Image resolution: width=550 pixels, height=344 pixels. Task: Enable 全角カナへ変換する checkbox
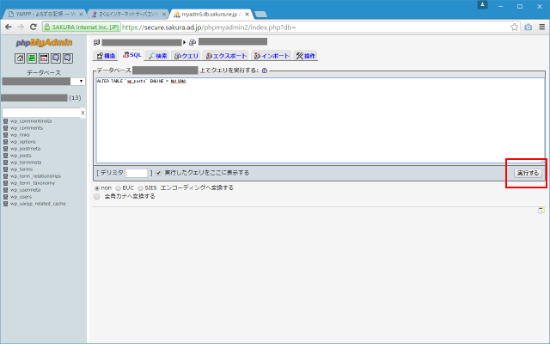97,196
